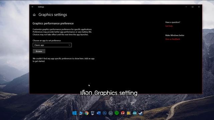Open the Recycle Bin dock icon
This screenshot has height=120, width=214.
coord(93,113)
